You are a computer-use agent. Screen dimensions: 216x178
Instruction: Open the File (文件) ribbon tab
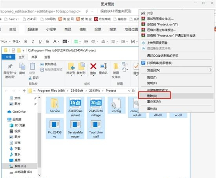coord(9,57)
